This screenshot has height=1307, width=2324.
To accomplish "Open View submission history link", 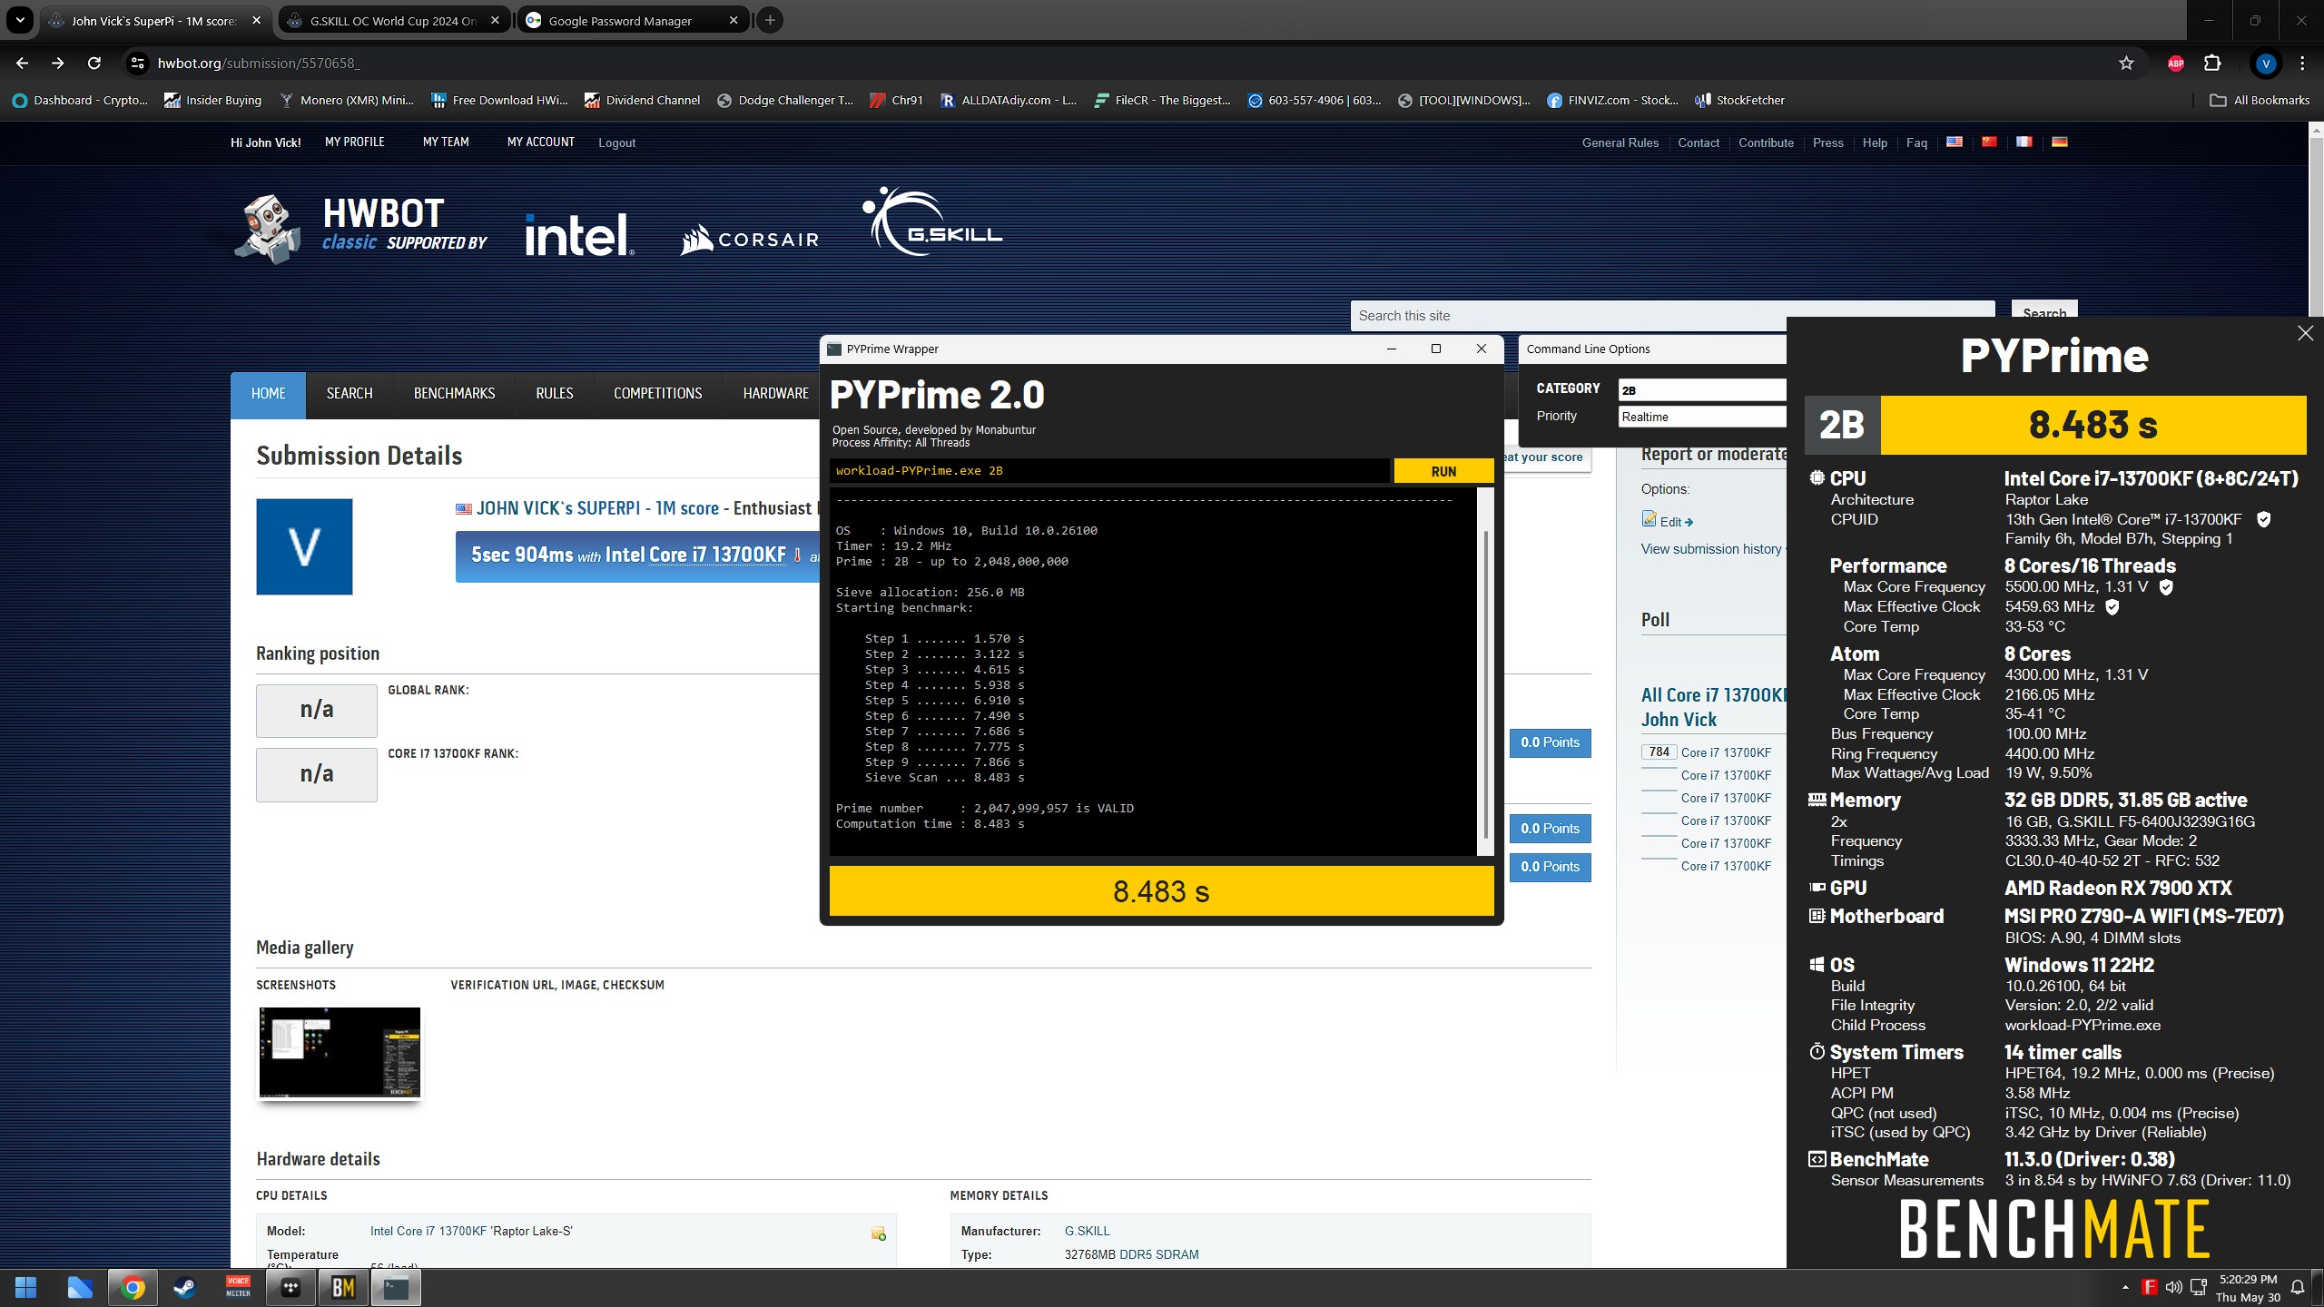I will (1711, 548).
